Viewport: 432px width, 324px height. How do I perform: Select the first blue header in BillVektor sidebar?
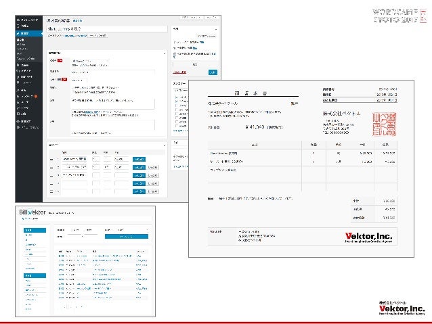click(x=35, y=230)
